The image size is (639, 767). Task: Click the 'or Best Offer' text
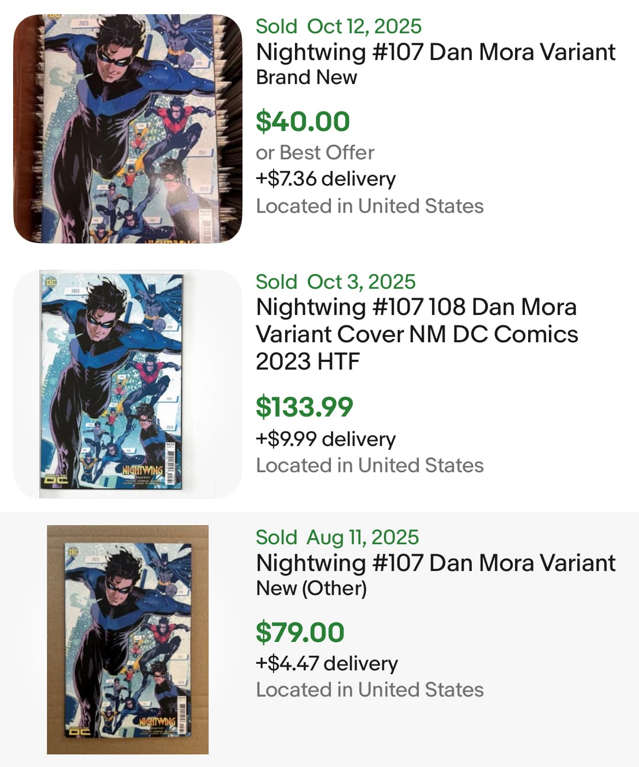click(x=315, y=152)
